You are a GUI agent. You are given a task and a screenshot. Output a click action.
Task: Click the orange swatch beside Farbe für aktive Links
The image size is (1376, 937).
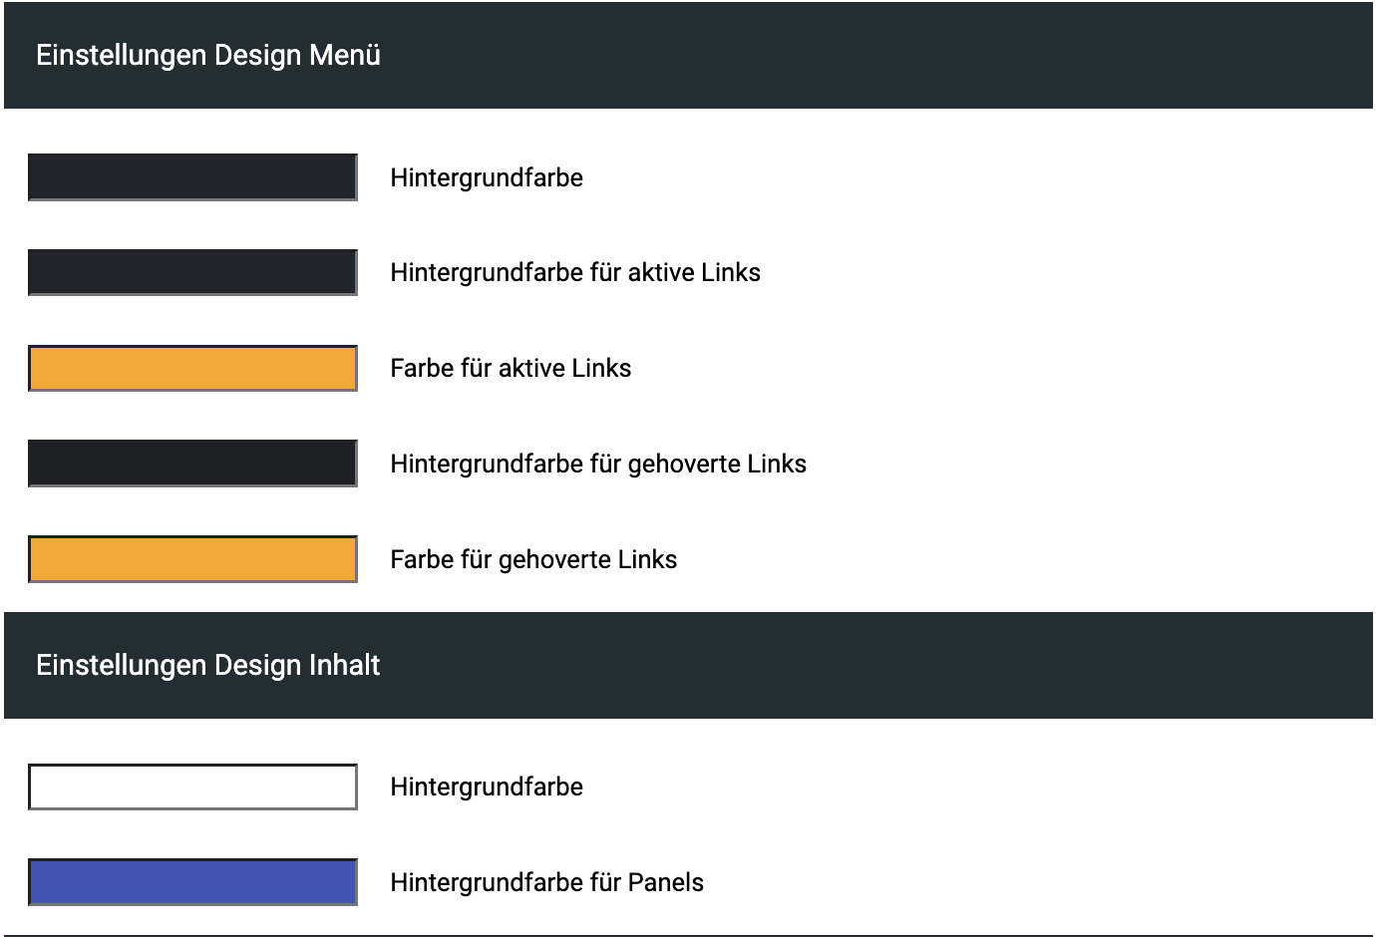click(192, 368)
